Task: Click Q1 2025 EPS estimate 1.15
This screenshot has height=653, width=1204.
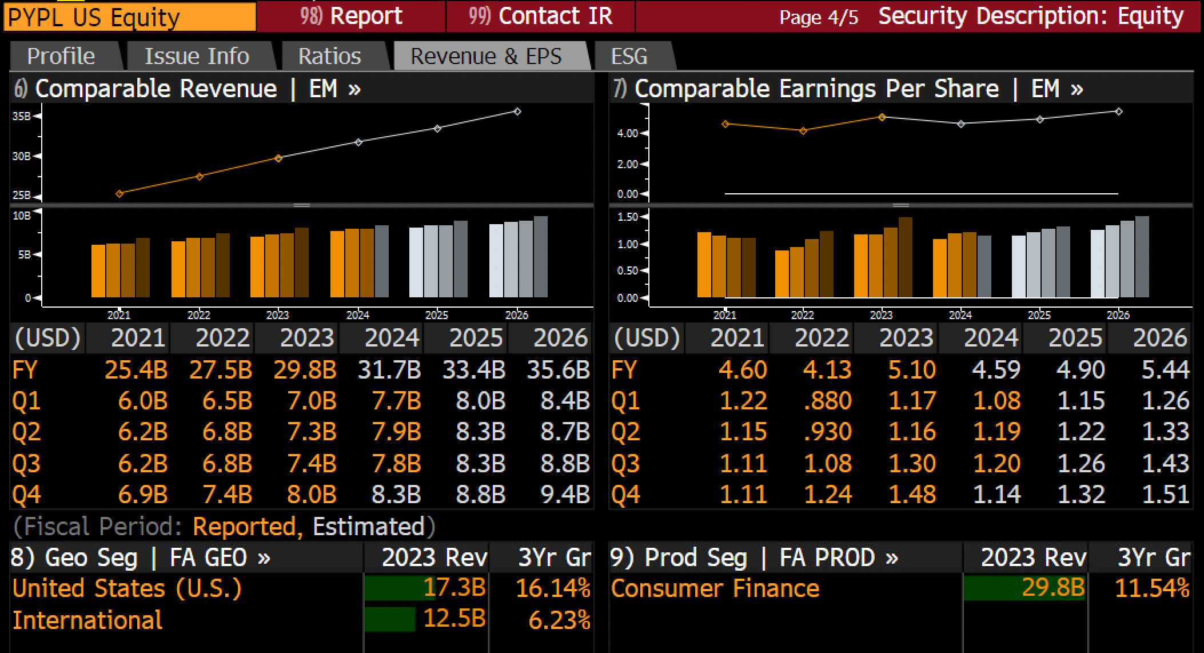Action: pos(1081,401)
